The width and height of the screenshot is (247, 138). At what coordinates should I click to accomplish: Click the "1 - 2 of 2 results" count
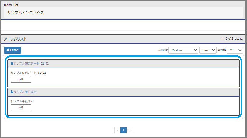232,39
